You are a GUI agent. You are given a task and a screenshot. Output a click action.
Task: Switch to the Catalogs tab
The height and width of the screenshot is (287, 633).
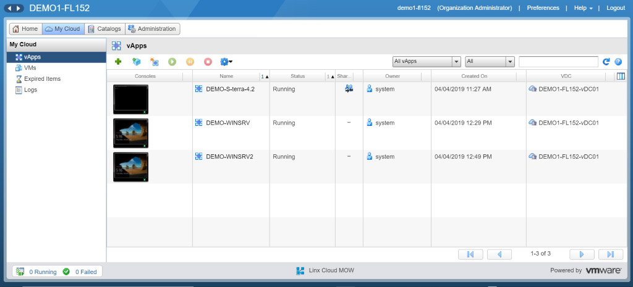[105, 29]
